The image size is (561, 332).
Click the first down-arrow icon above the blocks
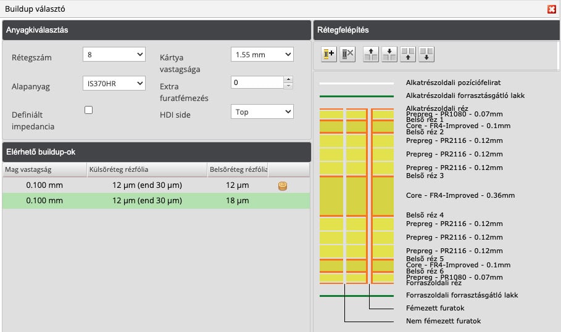[389, 54]
